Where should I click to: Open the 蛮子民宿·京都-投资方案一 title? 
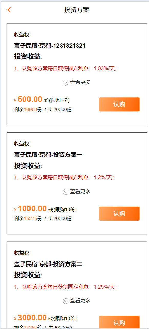coord(48,155)
